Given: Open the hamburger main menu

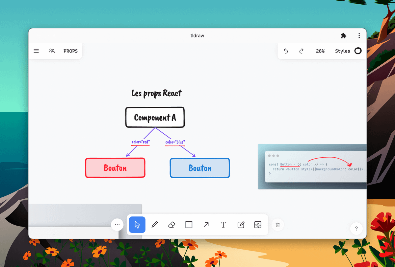Looking at the screenshot, I should (36, 51).
